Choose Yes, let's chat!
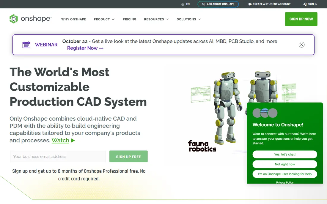327x204 pixels. click(285, 154)
